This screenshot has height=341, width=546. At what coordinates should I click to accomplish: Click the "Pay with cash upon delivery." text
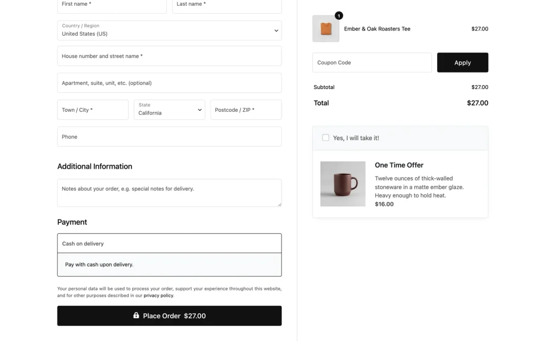coord(99,264)
